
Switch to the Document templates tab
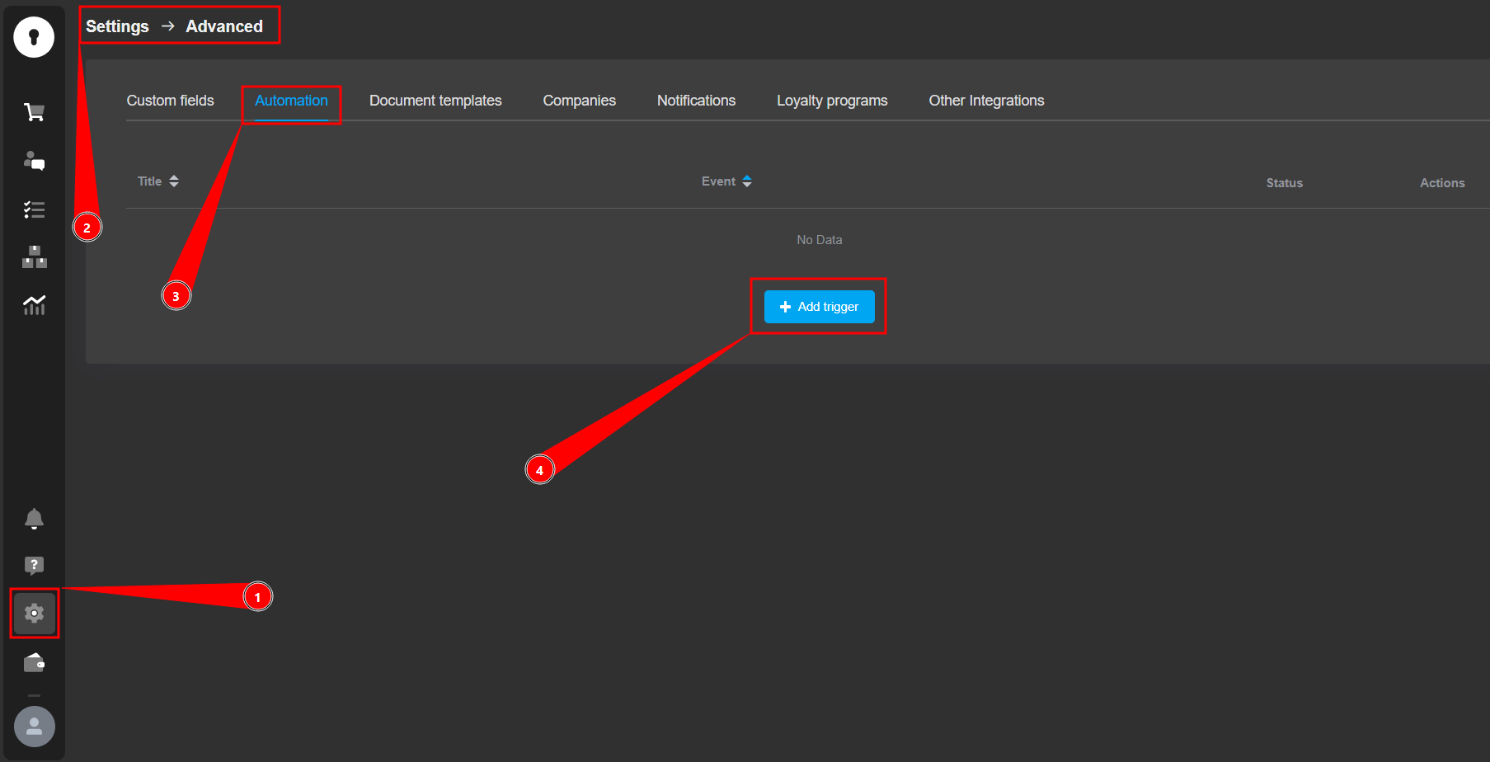(x=435, y=101)
